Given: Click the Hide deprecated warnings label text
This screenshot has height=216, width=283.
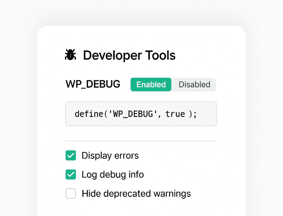Looking at the screenshot, I should coord(136,194).
